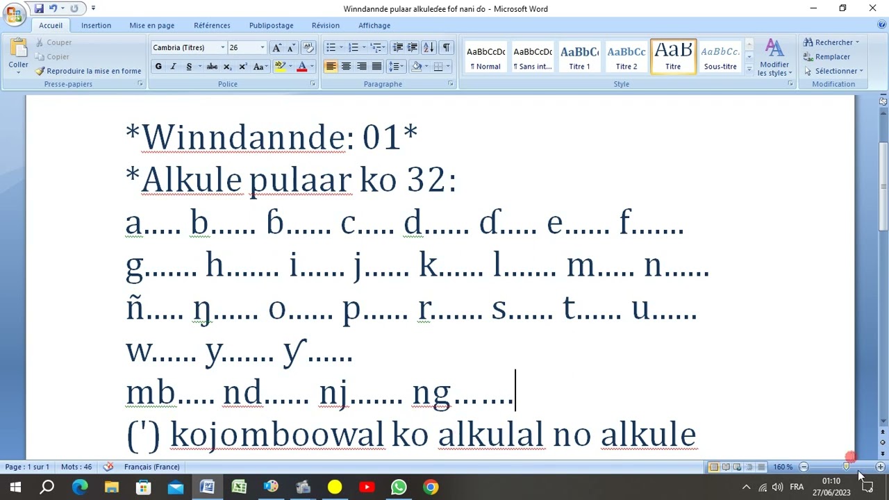
Task: Open the Paragraphe dialog launcher
Action: coord(451,84)
